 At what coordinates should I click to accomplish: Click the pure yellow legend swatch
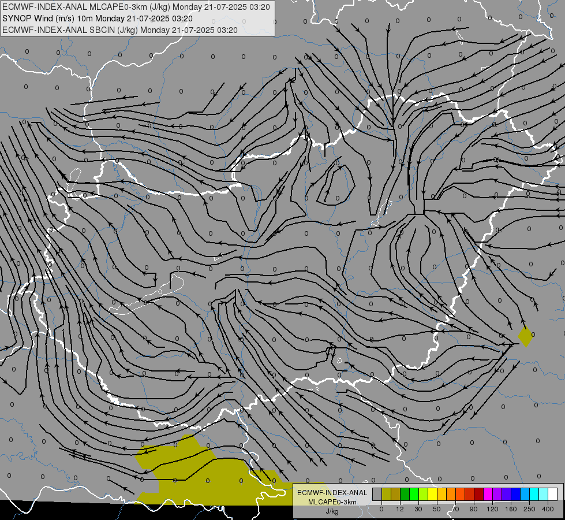432,494
